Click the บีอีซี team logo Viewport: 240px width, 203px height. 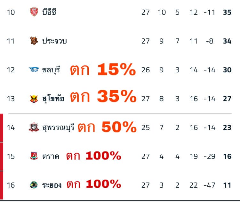[x=34, y=12]
